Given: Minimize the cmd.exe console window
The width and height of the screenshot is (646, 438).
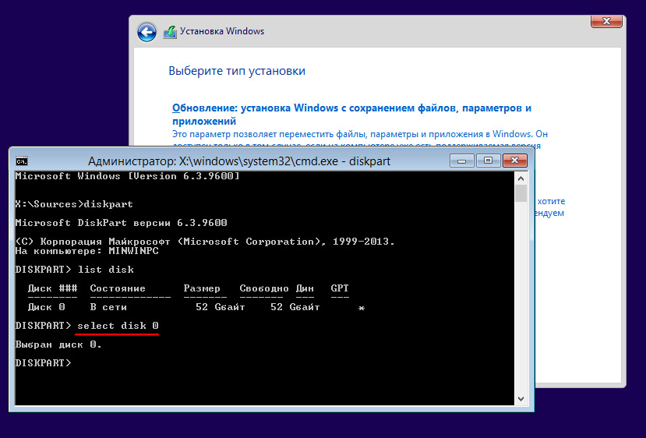Looking at the screenshot, I should pyautogui.click(x=462, y=161).
